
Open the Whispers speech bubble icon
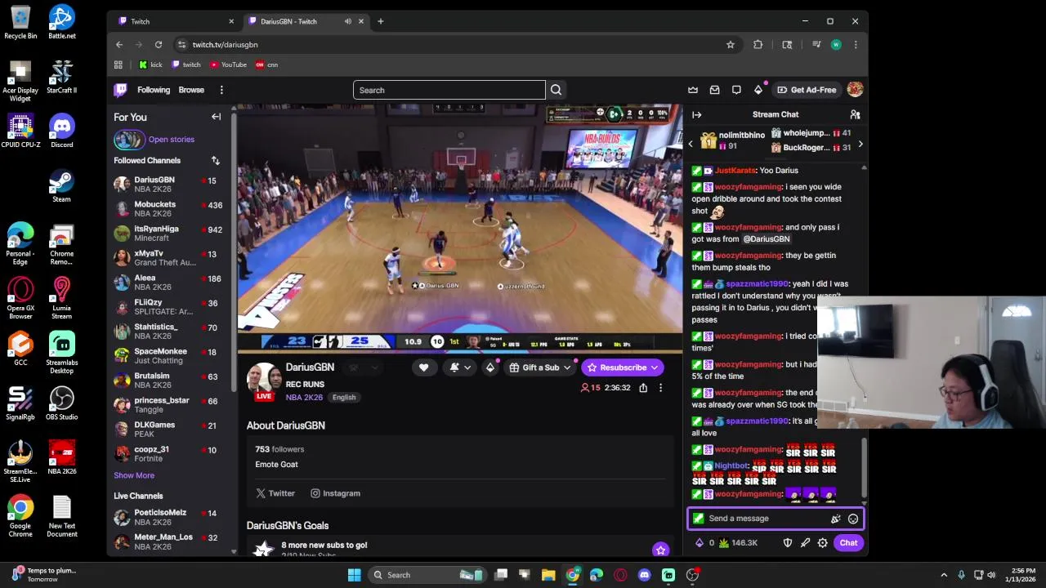coord(736,90)
